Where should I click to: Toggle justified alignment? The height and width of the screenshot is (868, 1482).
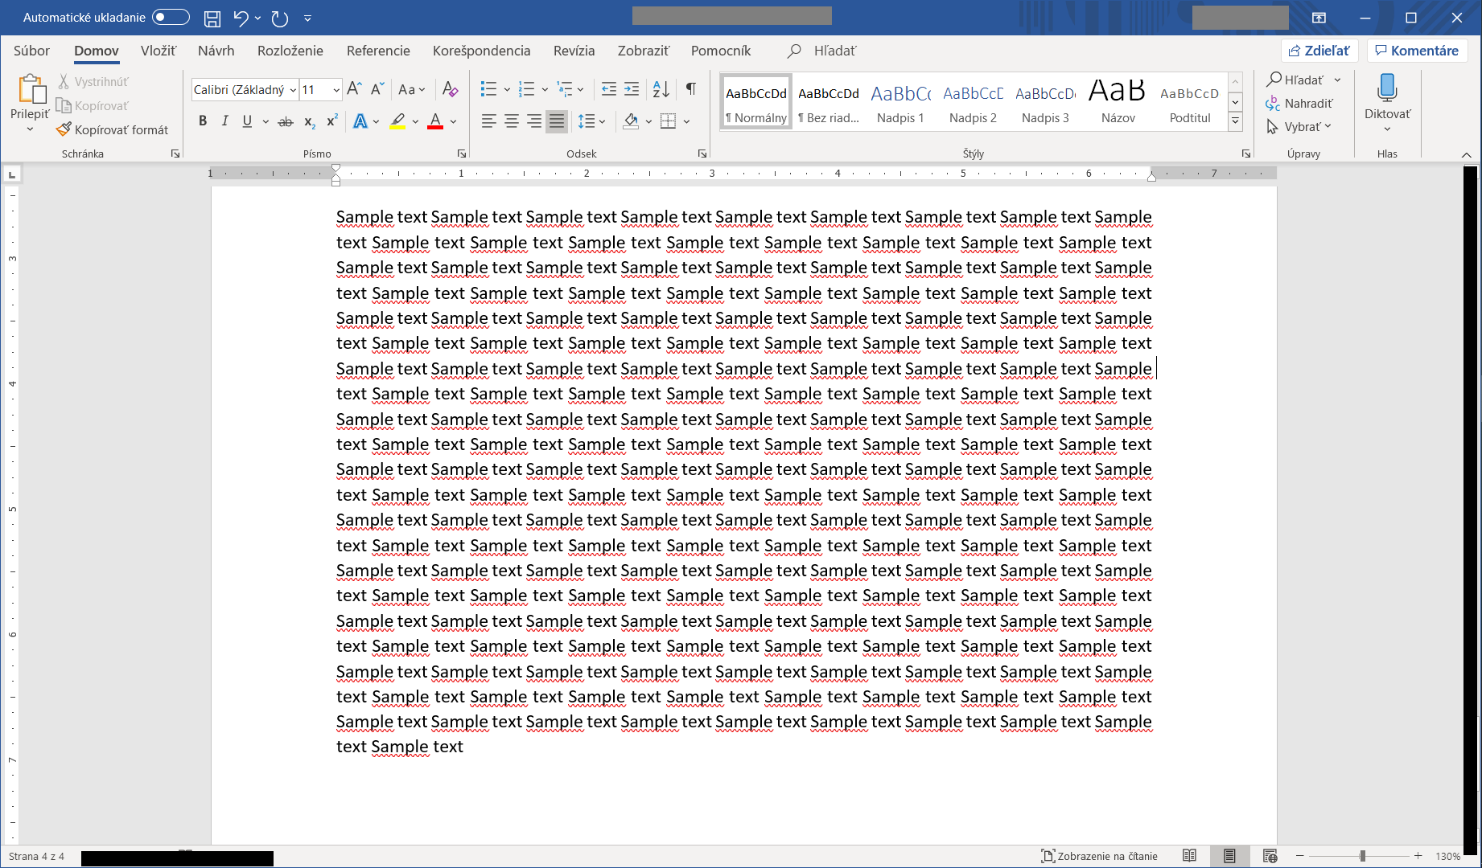(x=557, y=121)
